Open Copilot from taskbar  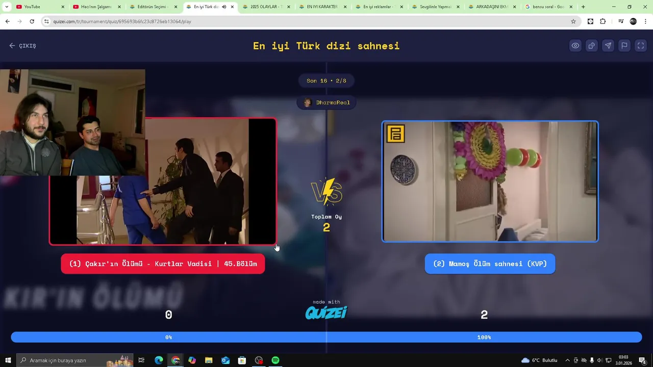192,360
